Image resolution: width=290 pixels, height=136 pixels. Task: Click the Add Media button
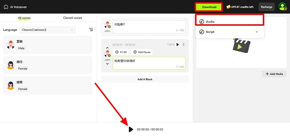click(x=274, y=74)
